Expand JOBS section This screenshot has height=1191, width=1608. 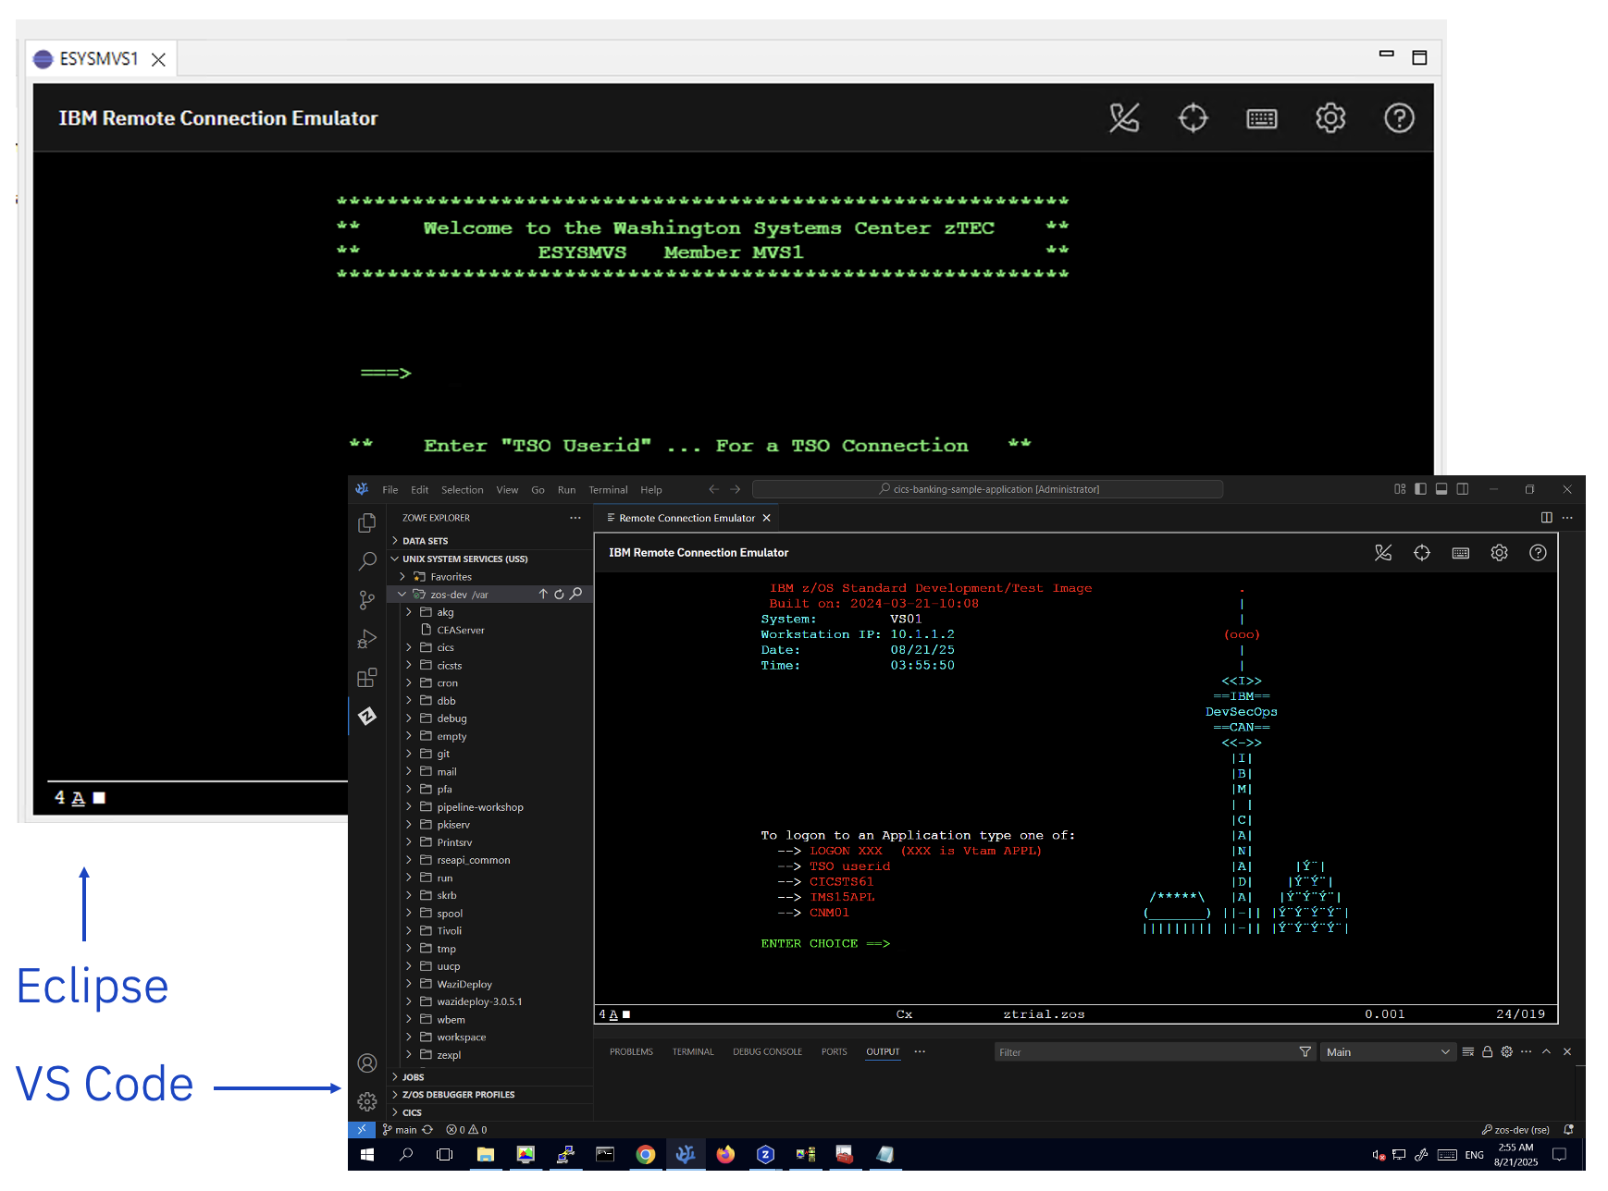490,1077
